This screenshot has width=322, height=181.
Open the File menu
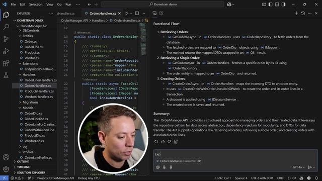13,5
